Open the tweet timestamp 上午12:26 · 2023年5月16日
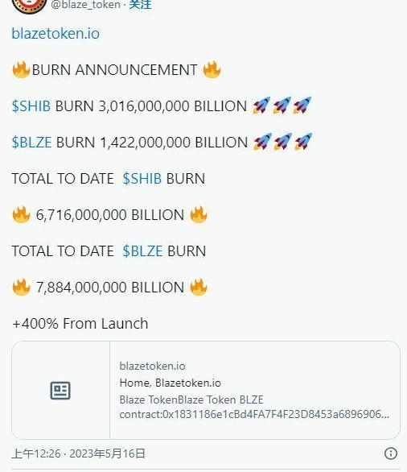Screen dimensions: 407x472 point(79,453)
